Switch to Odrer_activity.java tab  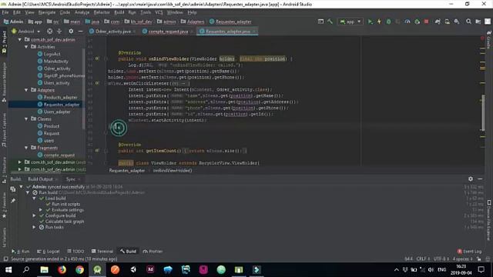click(112, 32)
